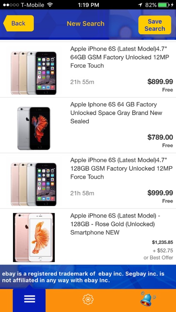Tap the battery indicator icon
The image size is (176, 312).
click(x=164, y=5)
